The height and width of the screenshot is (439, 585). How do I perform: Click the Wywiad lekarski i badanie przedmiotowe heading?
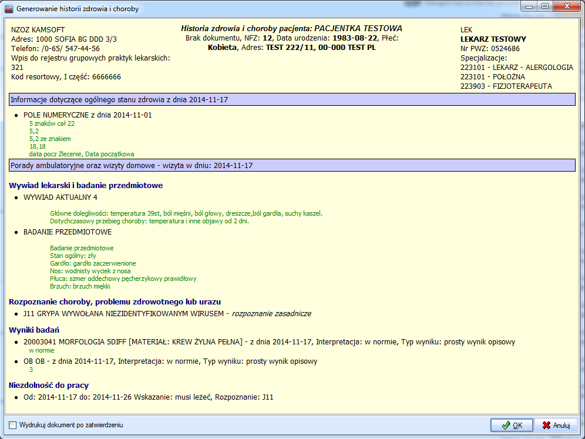(x=86, y=186)
